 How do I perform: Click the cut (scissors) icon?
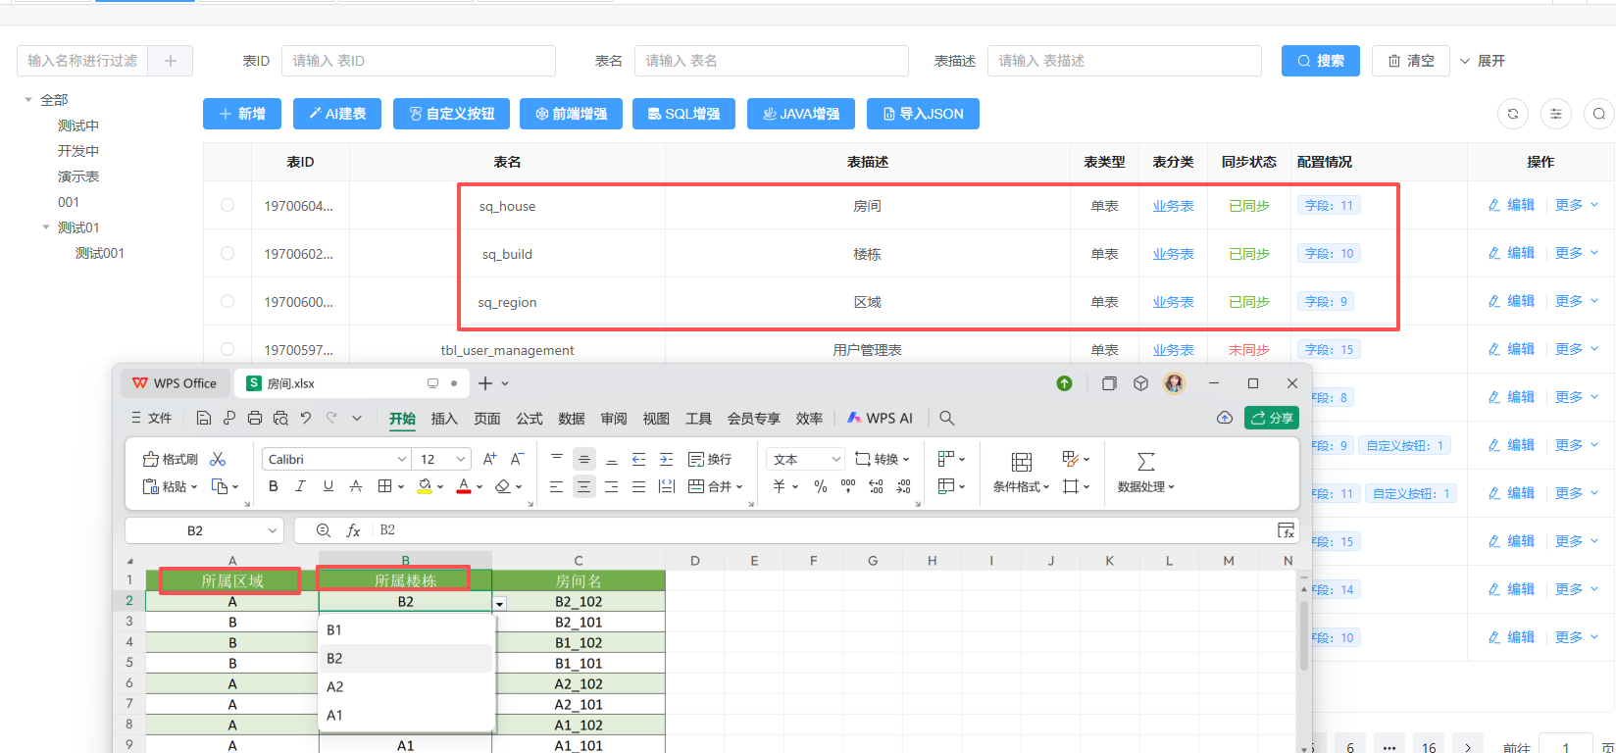tap(218, 459)
